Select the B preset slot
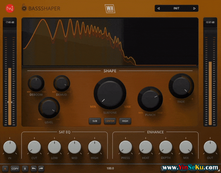The image size is (221, 173). 25,168
